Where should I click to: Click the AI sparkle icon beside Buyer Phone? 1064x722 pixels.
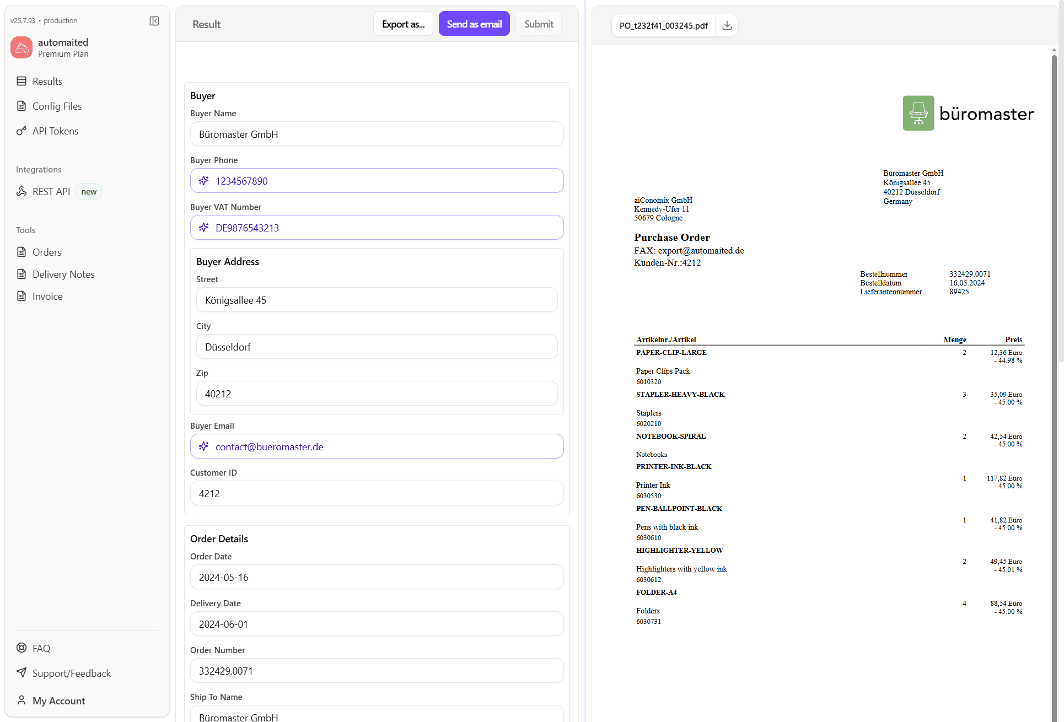pyautogui.click(x=203, y=180)
